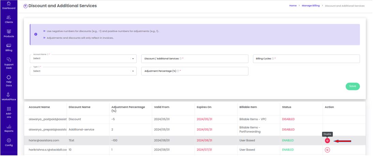Viewport: 373px width, 156px height.
Task: Click help icon next to Account Name
Action: [x=48, y=54]
